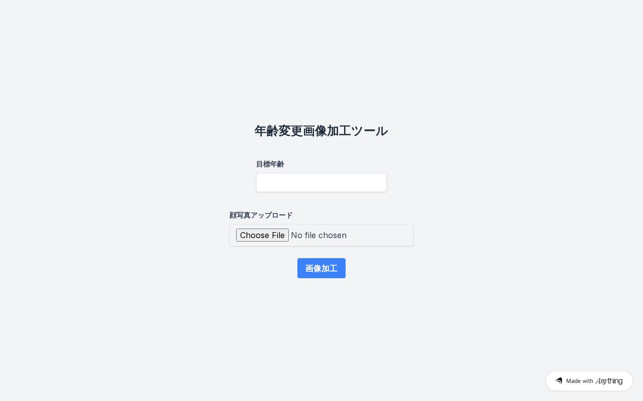Click the gray file input under 顔写真アップロード

321,235
